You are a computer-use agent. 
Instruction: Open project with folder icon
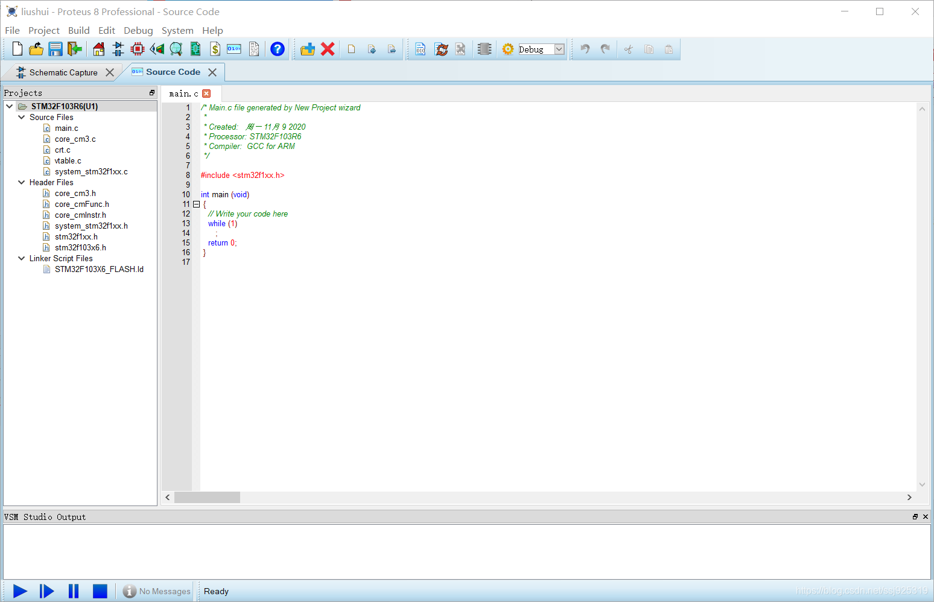(x=36, y=49)
